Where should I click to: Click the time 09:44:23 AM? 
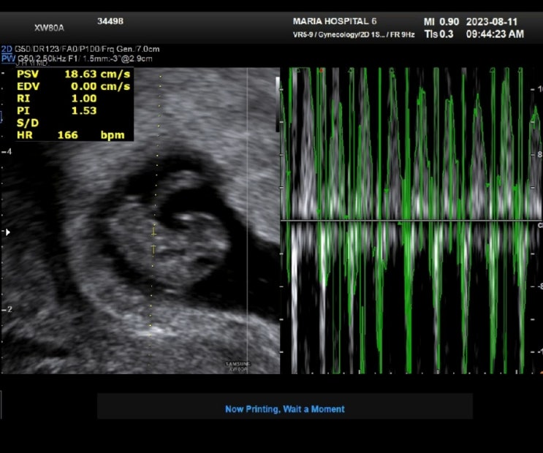click(x=495, y=34)
